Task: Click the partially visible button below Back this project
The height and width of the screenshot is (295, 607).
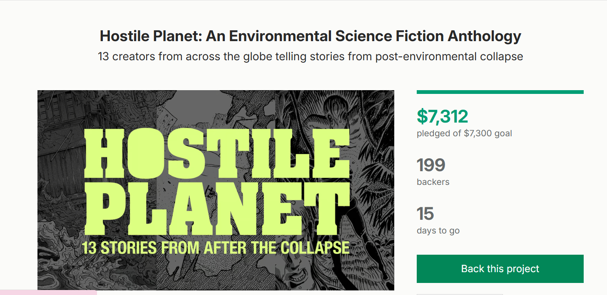Action: point(460,293)
